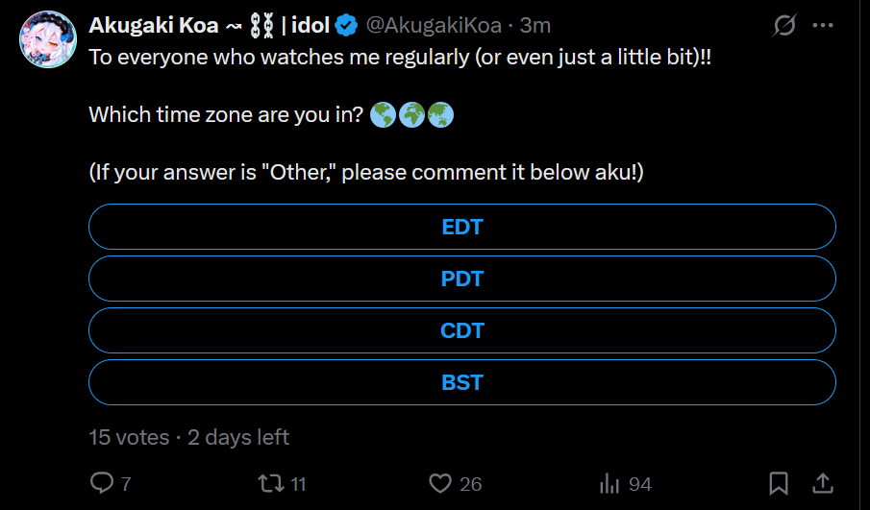The width and height of the screenshot is (870, 510).
Task: Bookmark this post
Action: [x=780, y=483]
